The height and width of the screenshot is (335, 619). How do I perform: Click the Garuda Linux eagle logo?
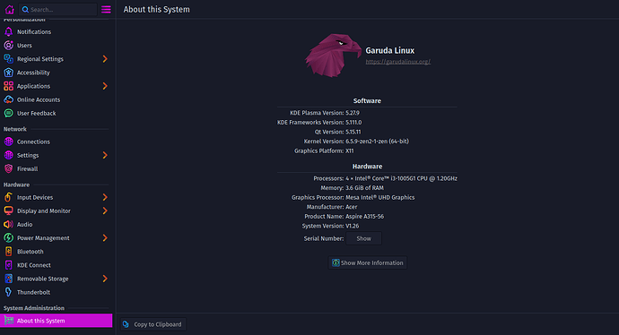(x=333, y=56)
